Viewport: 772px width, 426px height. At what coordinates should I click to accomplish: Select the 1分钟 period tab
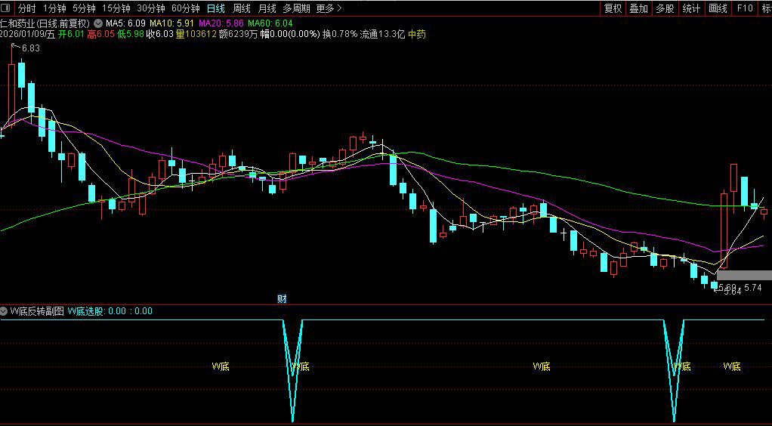pos(54,8)
